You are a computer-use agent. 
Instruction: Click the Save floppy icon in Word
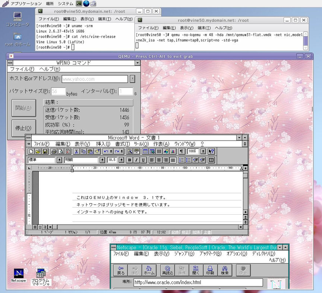click(45, 151)
